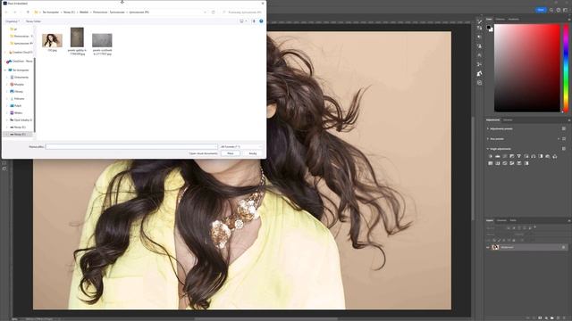Viewport: 572px width, 321px height.
Task: Collapse Ten komputer tree node
Action: (5, 70)
